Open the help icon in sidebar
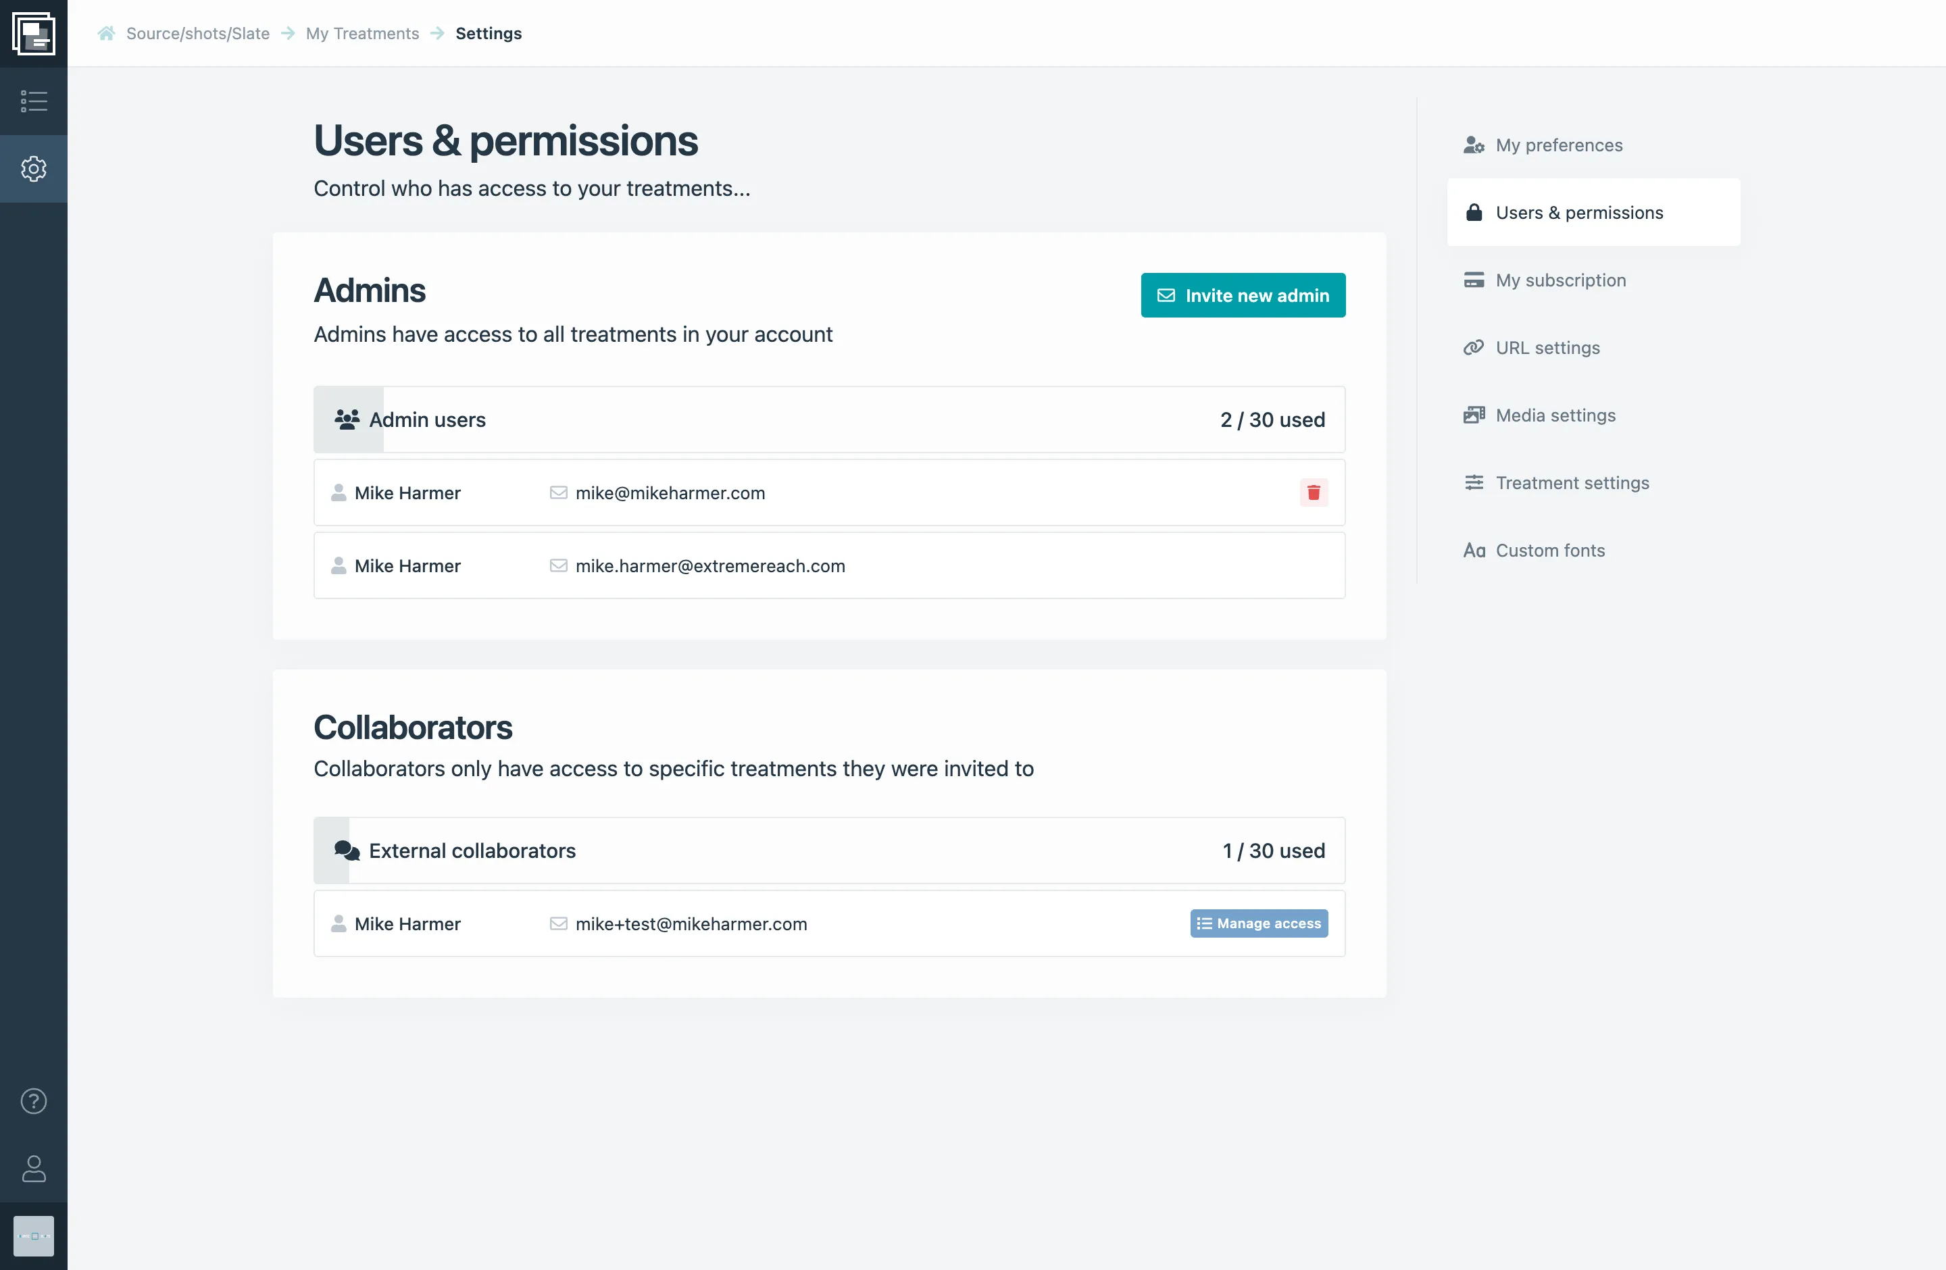1946x1270 pixels. 34,1101
